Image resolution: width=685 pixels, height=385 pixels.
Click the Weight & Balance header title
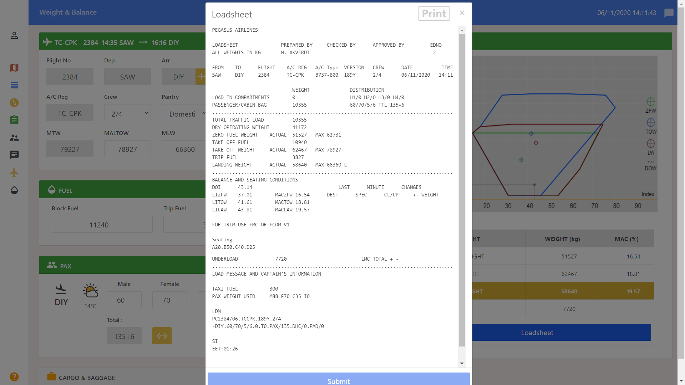pyautogui.click(x=68, y=12)
